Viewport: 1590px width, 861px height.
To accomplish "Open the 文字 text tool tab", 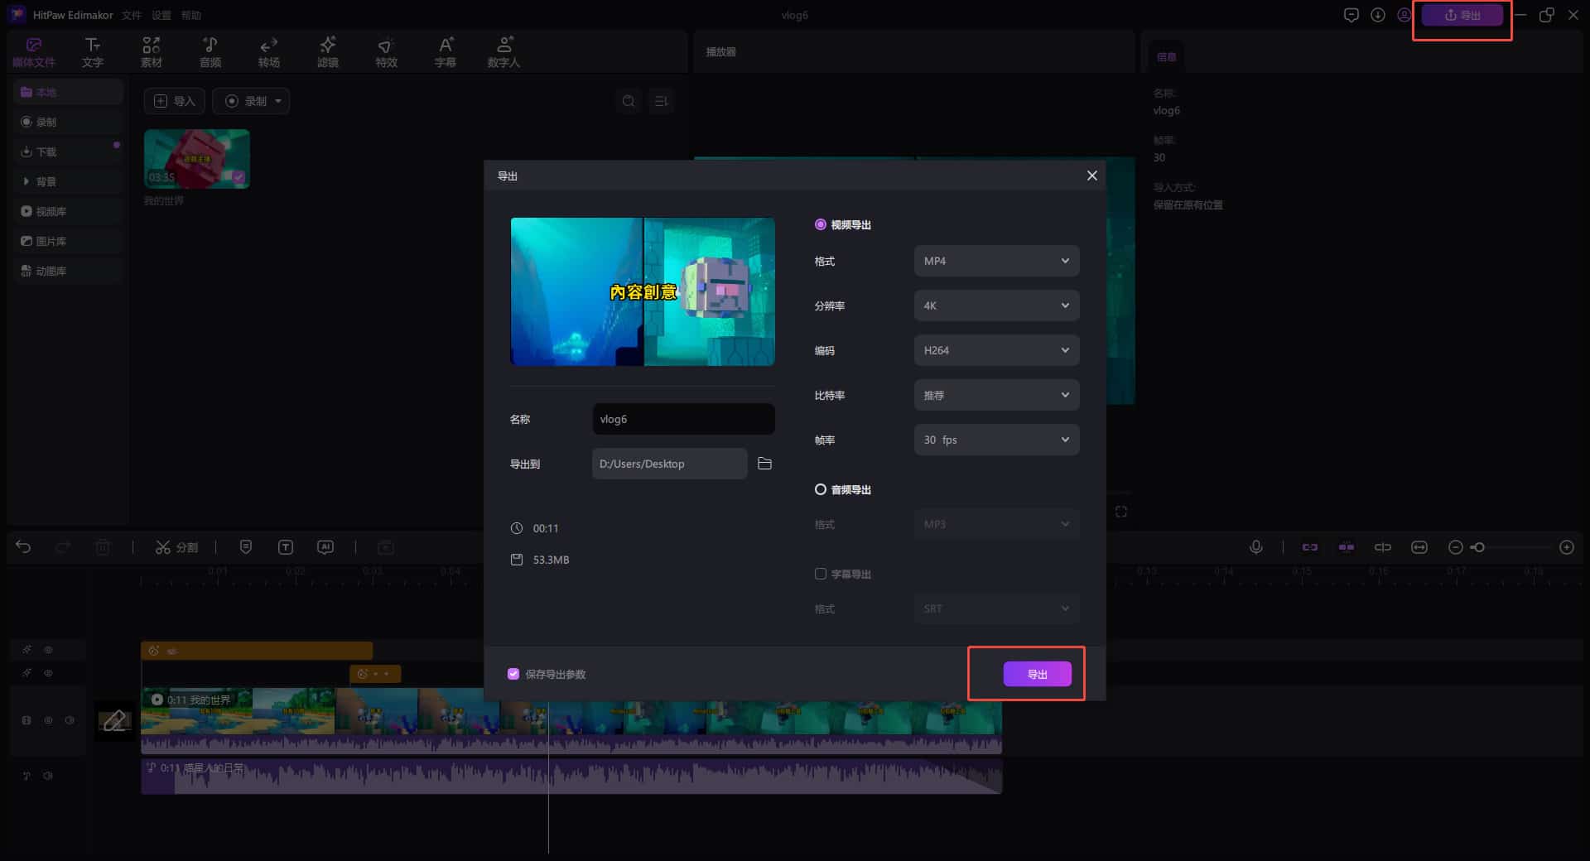I will pyautogui.click(x=93, y=52).
